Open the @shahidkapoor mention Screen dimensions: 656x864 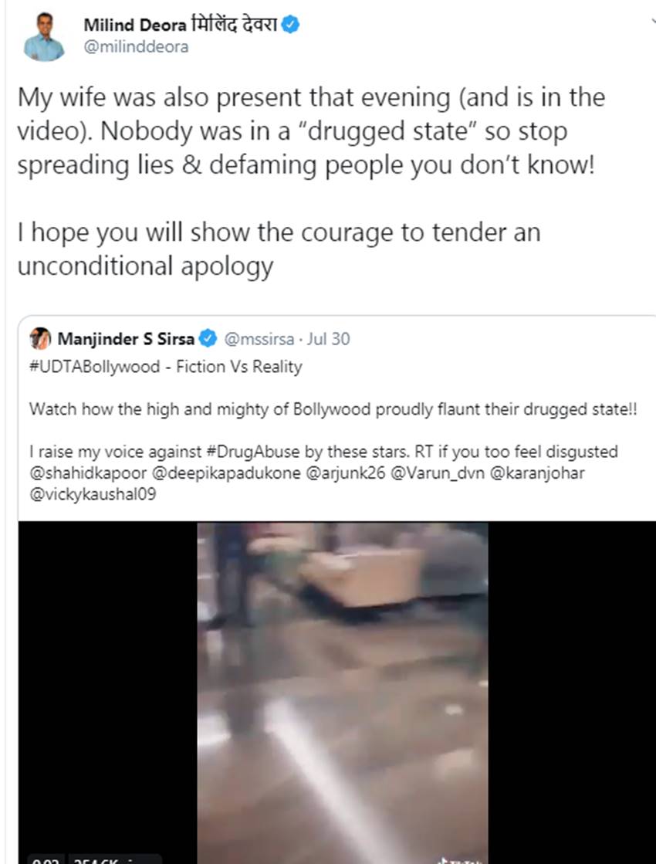pos(88,473)
